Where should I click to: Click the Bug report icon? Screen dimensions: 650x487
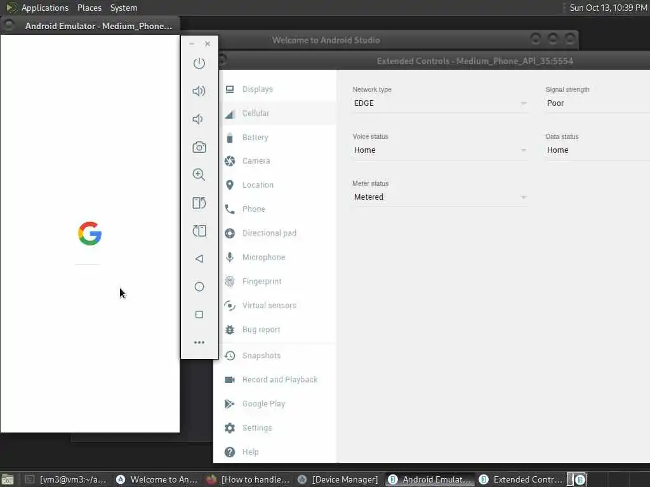tap(230, 330)
